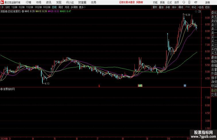217x140 pixels.
Task: Switch to the 15分钟 period
Action: click(x=30, y=7)
